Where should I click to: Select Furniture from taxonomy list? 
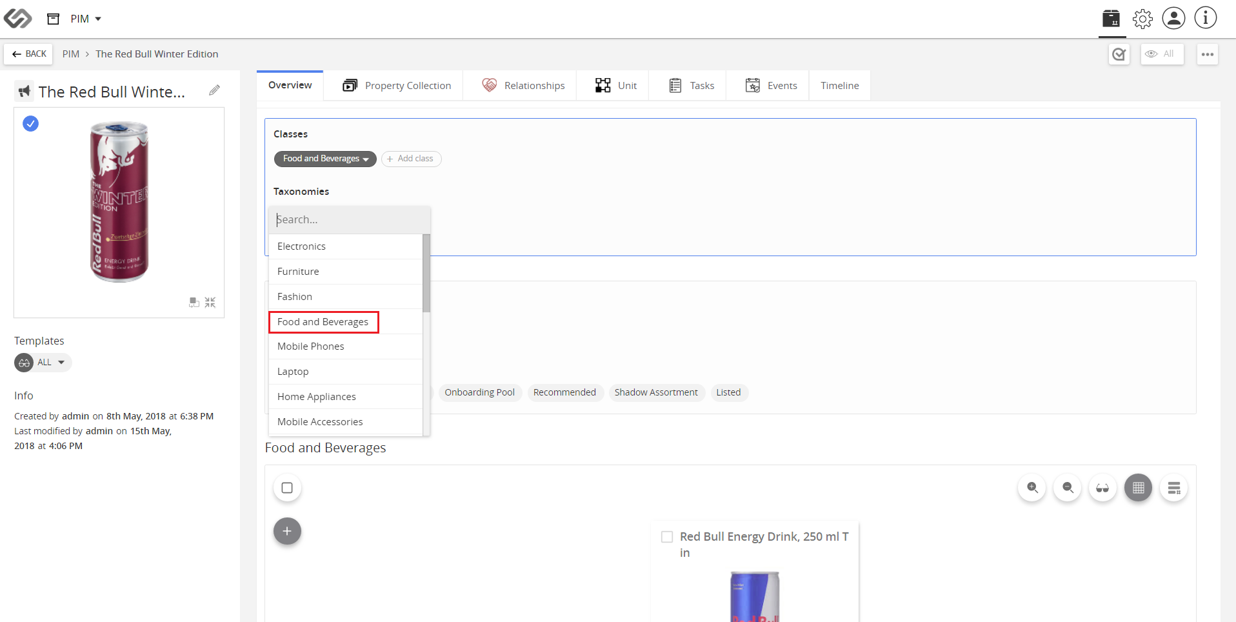click(346, 272)
